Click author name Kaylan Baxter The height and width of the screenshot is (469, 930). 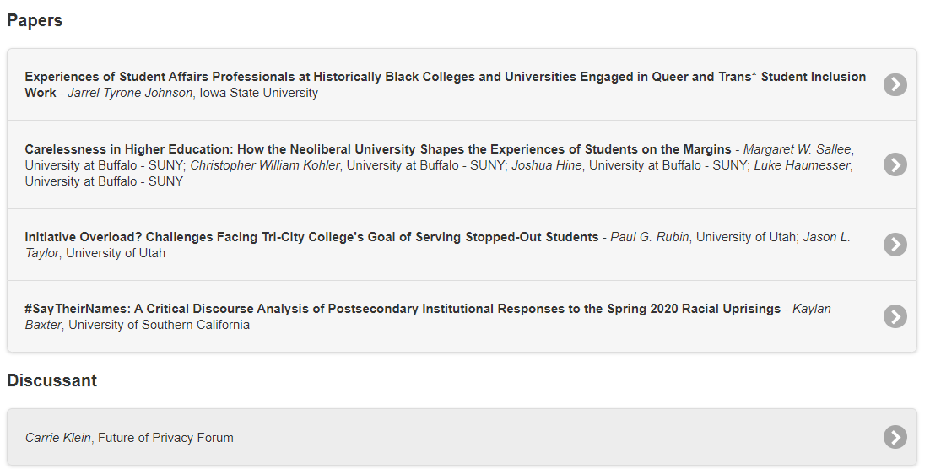(811, 309)
